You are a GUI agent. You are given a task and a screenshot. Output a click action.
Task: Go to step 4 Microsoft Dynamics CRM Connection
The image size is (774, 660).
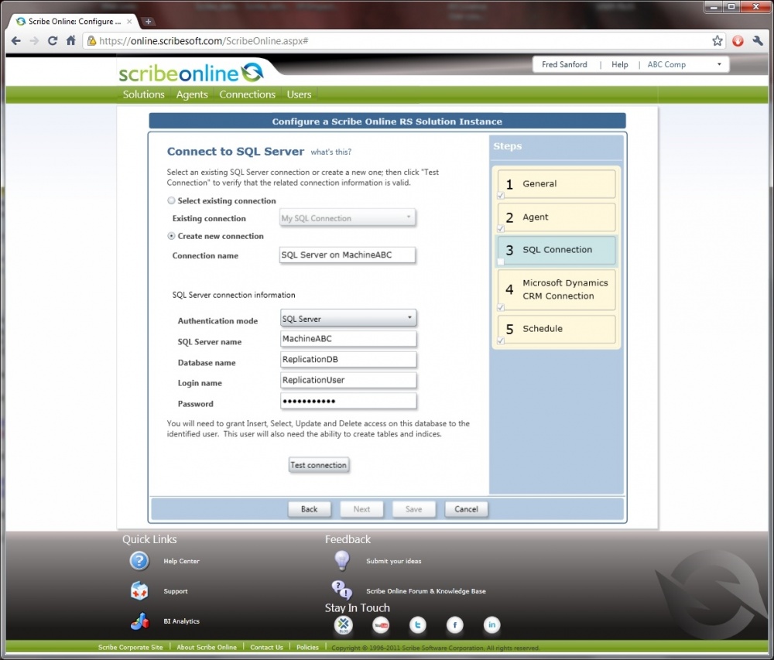coord(557,289)
